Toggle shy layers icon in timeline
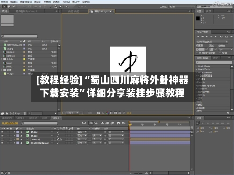Image resolution: width=234 pixels, height=175 pixels. [x=102, y=123]
